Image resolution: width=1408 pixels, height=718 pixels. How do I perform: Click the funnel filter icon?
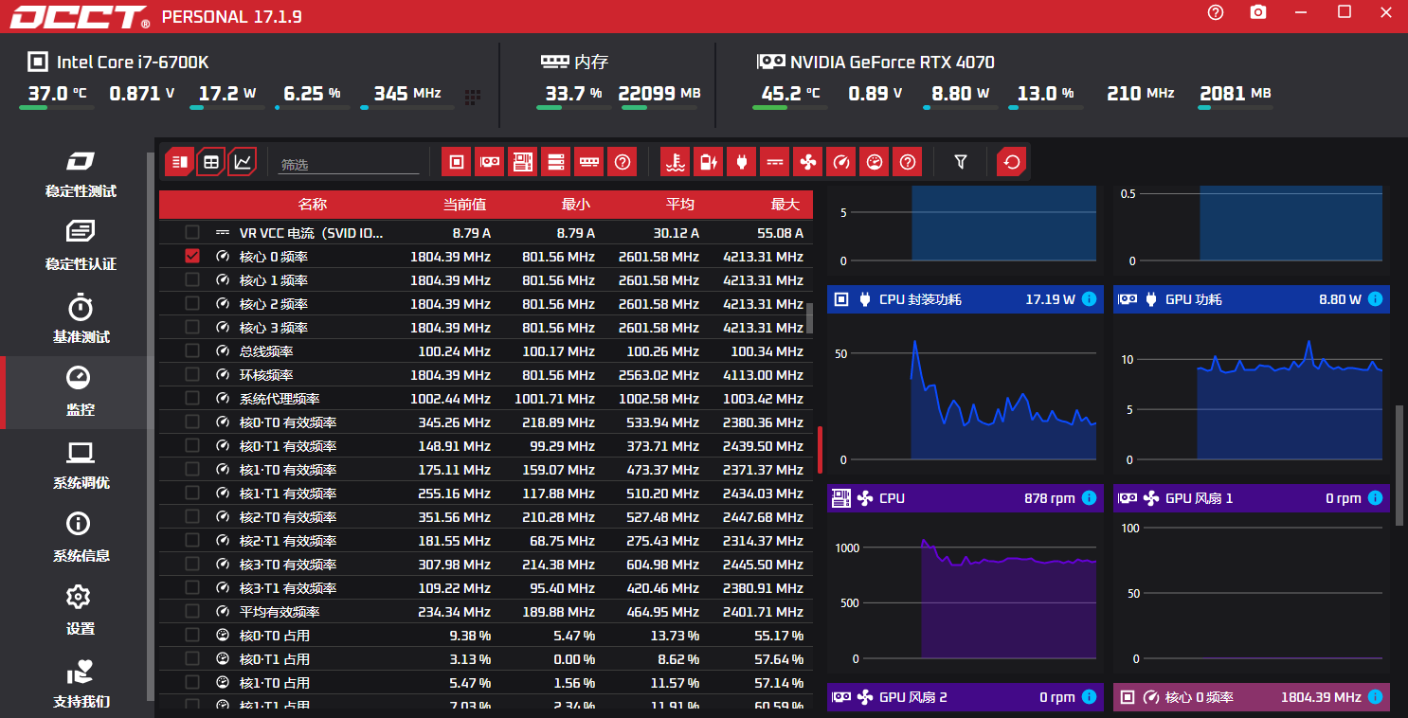[x=961, y=162]
